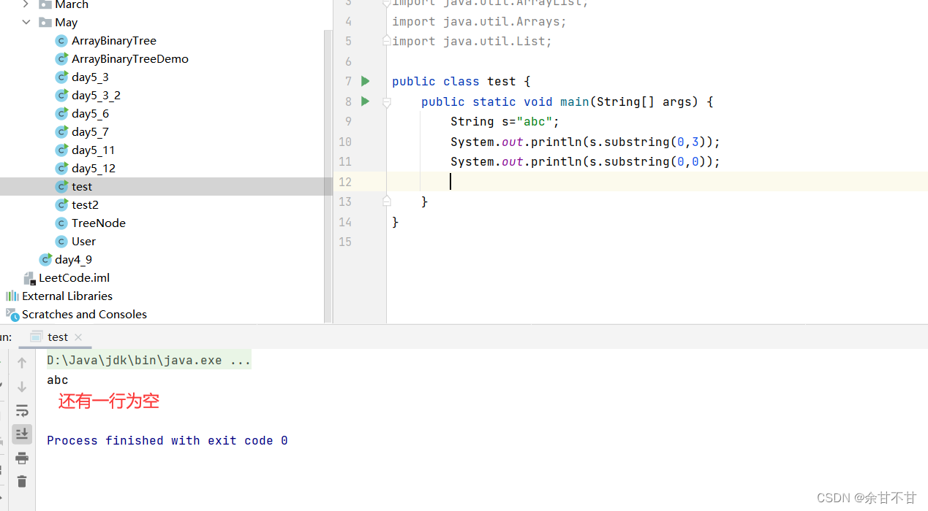Click the 'String s="abc";' code line

[x=505, y=122]
